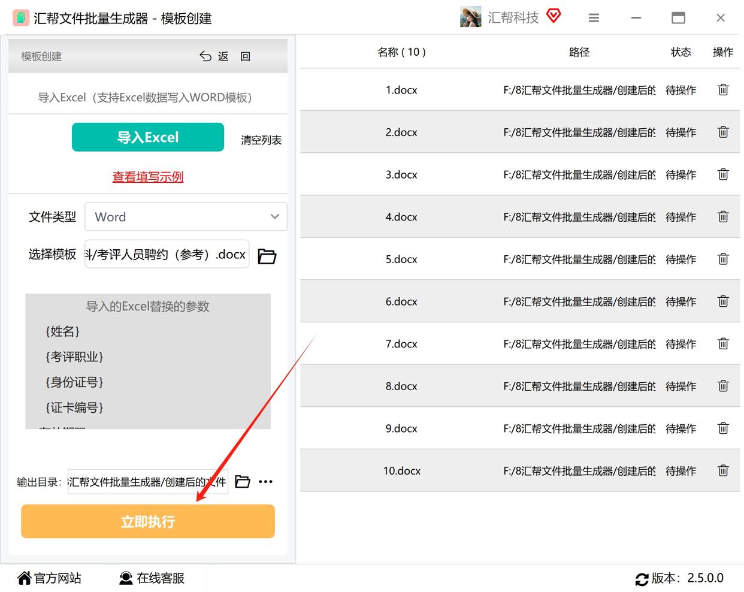Image resolution: width=744 pixels, height=592 pixels.
Task: Expand the 文件类型 Word dropdown
Action: click(x=186, y=217)
